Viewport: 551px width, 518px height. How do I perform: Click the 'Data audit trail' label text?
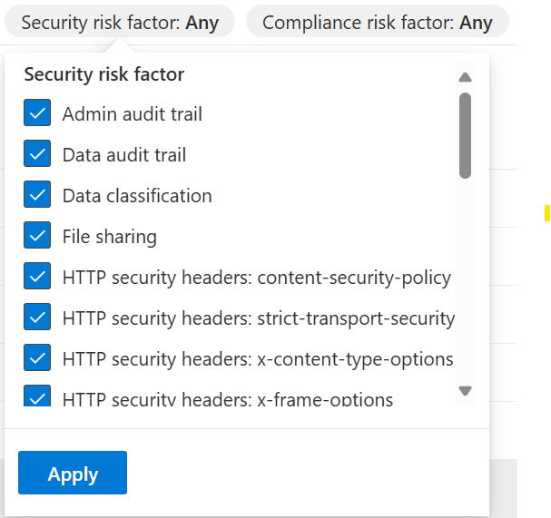[x=124, y=155]
